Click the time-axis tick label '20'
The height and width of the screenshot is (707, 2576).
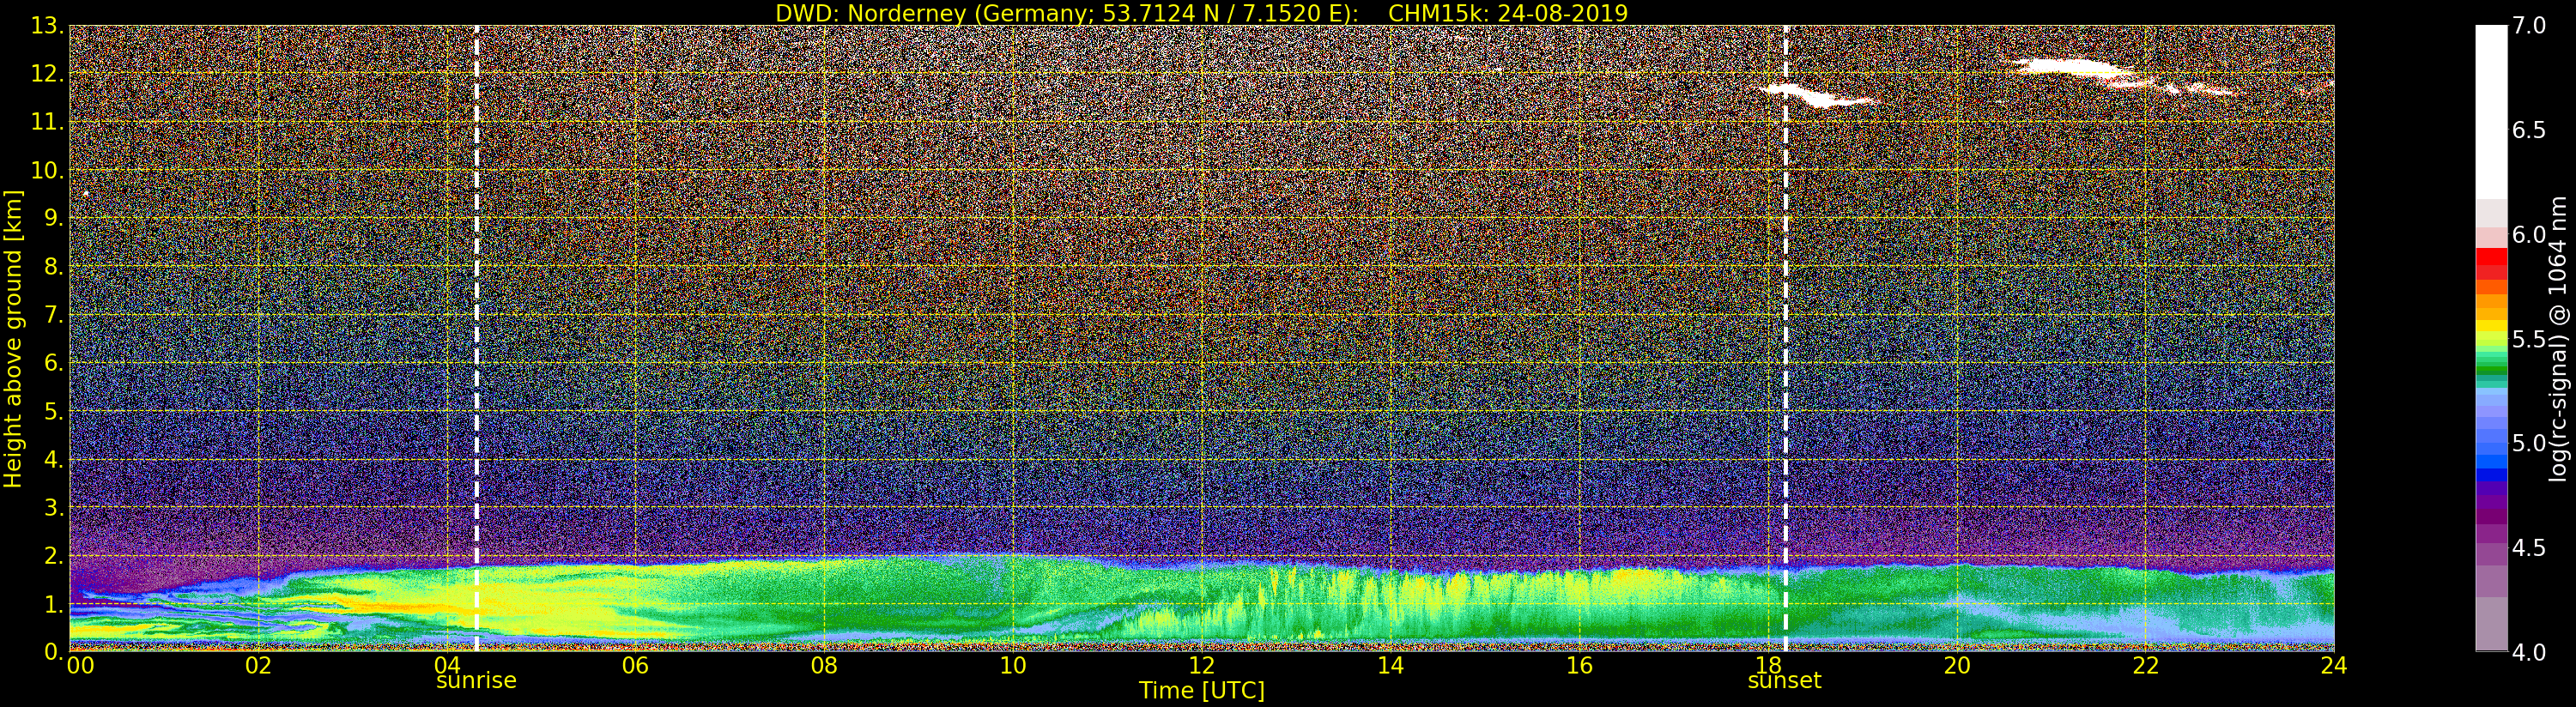click(x=1956, y=667)
